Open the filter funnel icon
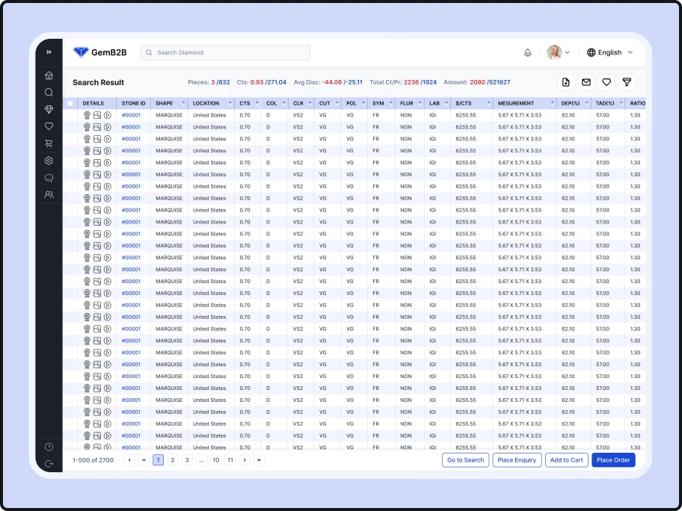682x511 pixels. tap(627, 82)
